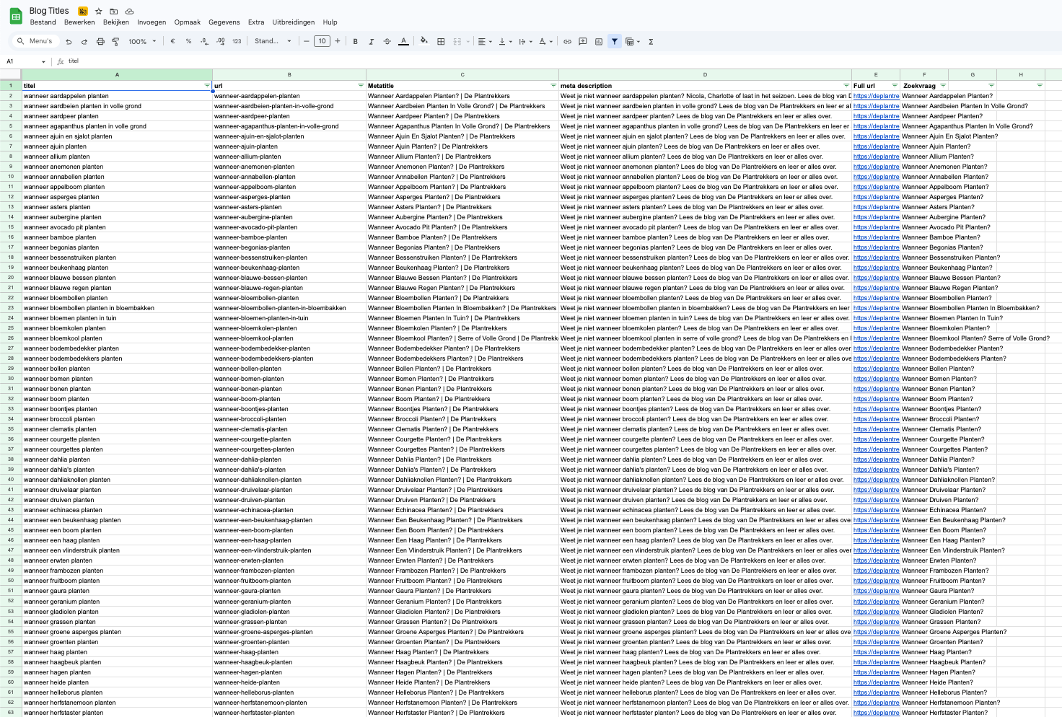The width and height of the screenshot is (1062, 717).
Task: Open the Hulp menu
Action: pyautogui.click(x=330, y=22)
